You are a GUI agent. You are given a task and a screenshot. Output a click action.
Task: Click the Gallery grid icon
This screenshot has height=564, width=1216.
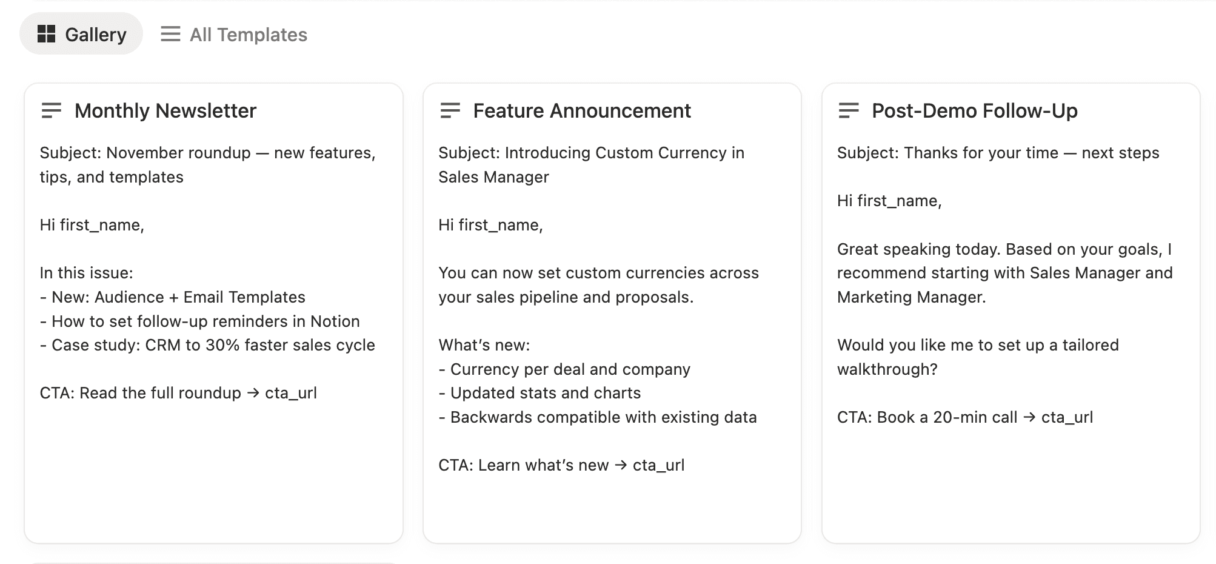pos(46,34)
